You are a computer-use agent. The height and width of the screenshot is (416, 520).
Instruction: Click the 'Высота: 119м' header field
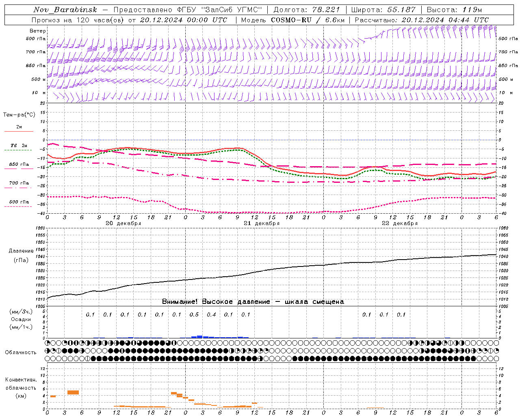[454, 10]
